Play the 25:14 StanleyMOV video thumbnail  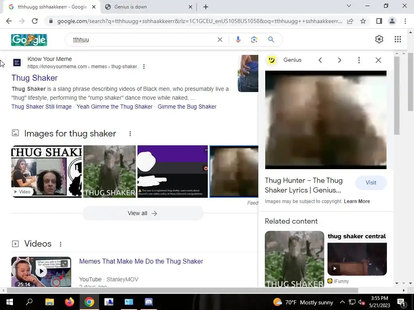coord(41,272)
